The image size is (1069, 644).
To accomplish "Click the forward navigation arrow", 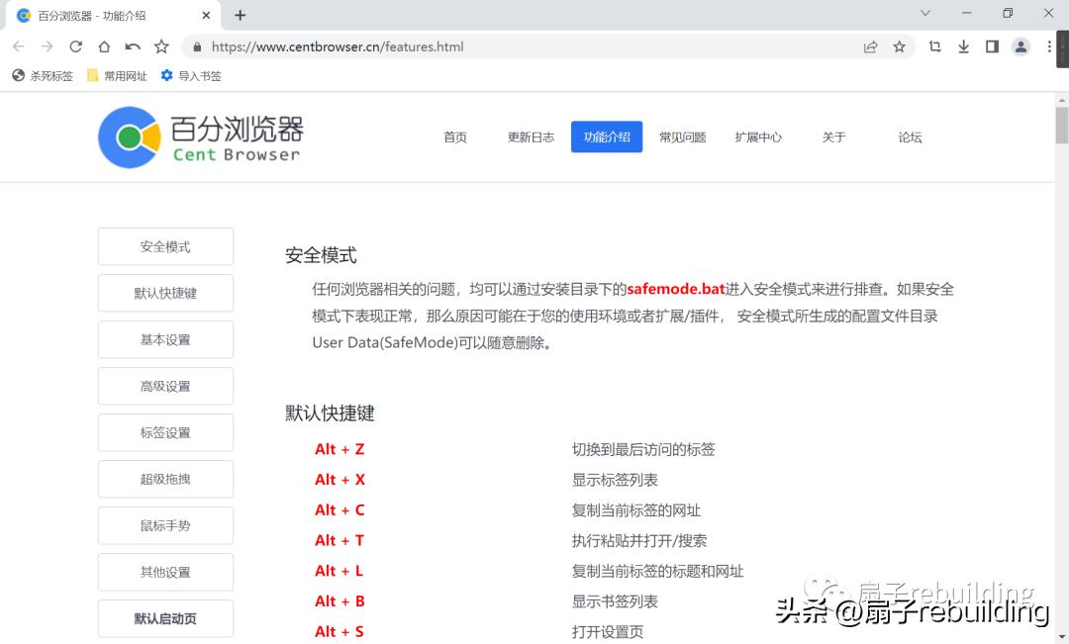I will pyautogui.click(x=47, y=46).
